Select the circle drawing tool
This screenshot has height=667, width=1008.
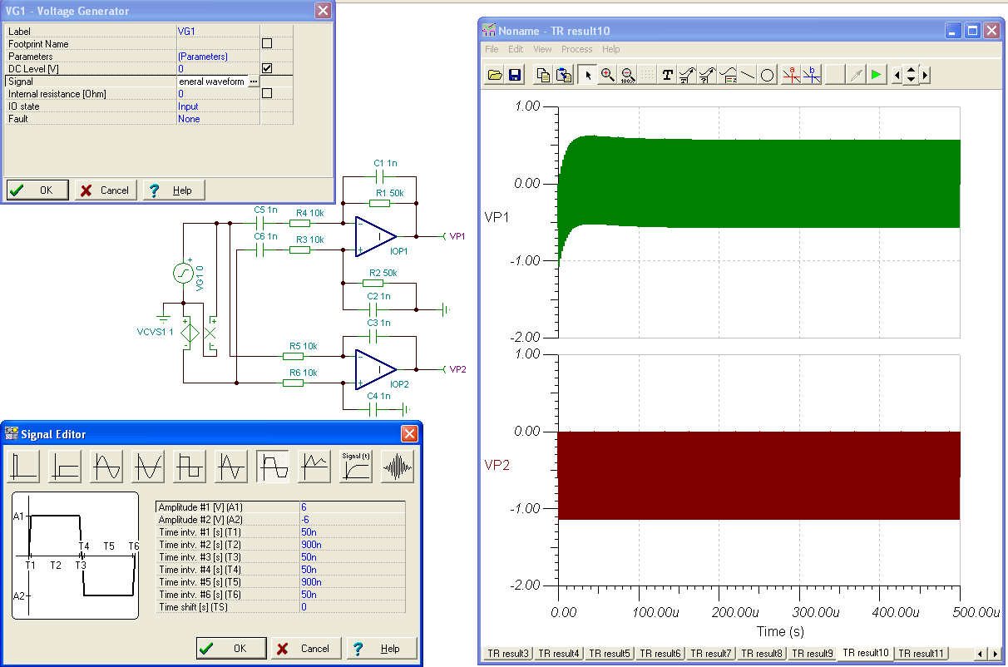click(x=768, y=75)
